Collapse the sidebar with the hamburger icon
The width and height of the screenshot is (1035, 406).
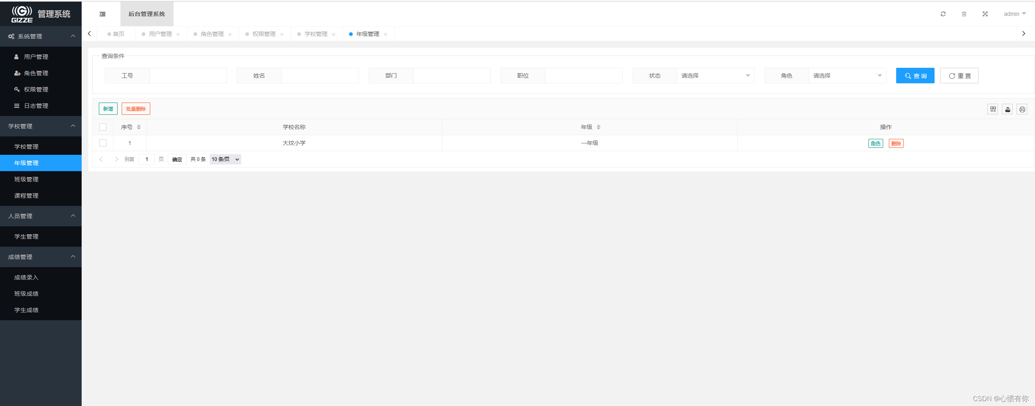[x=102, y=13]
